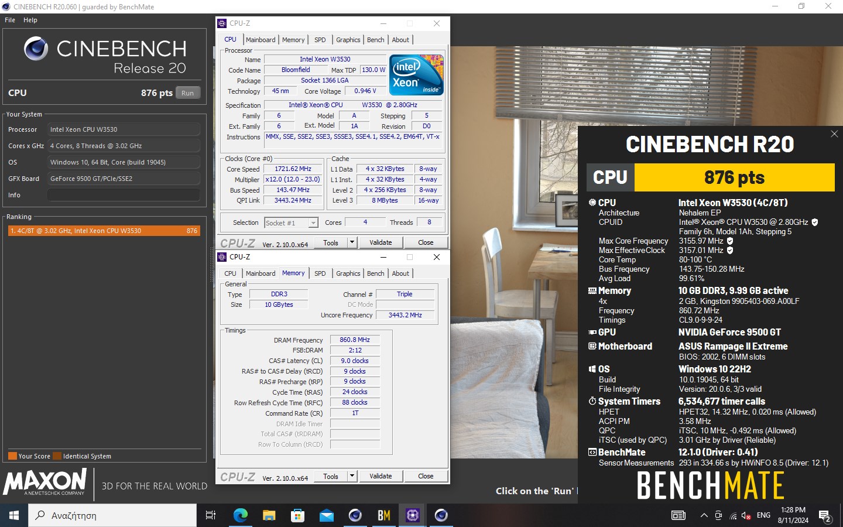Switch to CPU-Z chip icon in taskbar
Viewport: 843px width, 527px height.
click(x=413, y=515)
